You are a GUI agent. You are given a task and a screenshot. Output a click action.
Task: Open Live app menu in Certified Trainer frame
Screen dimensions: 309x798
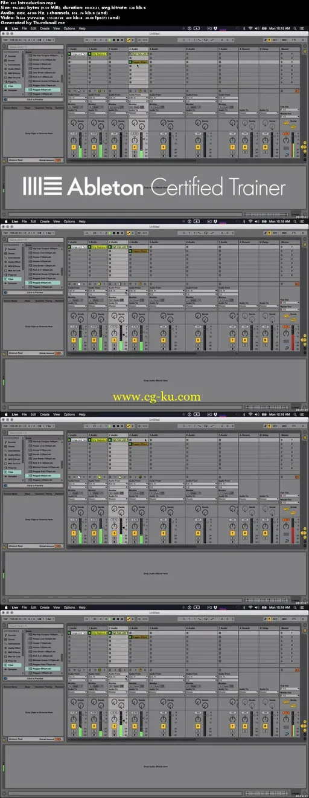15,28
